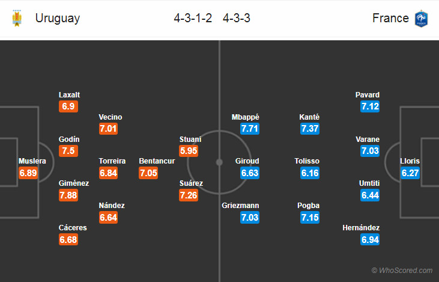This screenshot has width=439, height=282.
Task: Select Uruguay's 4-3-1-2 formation label
Action: point(193,18)
